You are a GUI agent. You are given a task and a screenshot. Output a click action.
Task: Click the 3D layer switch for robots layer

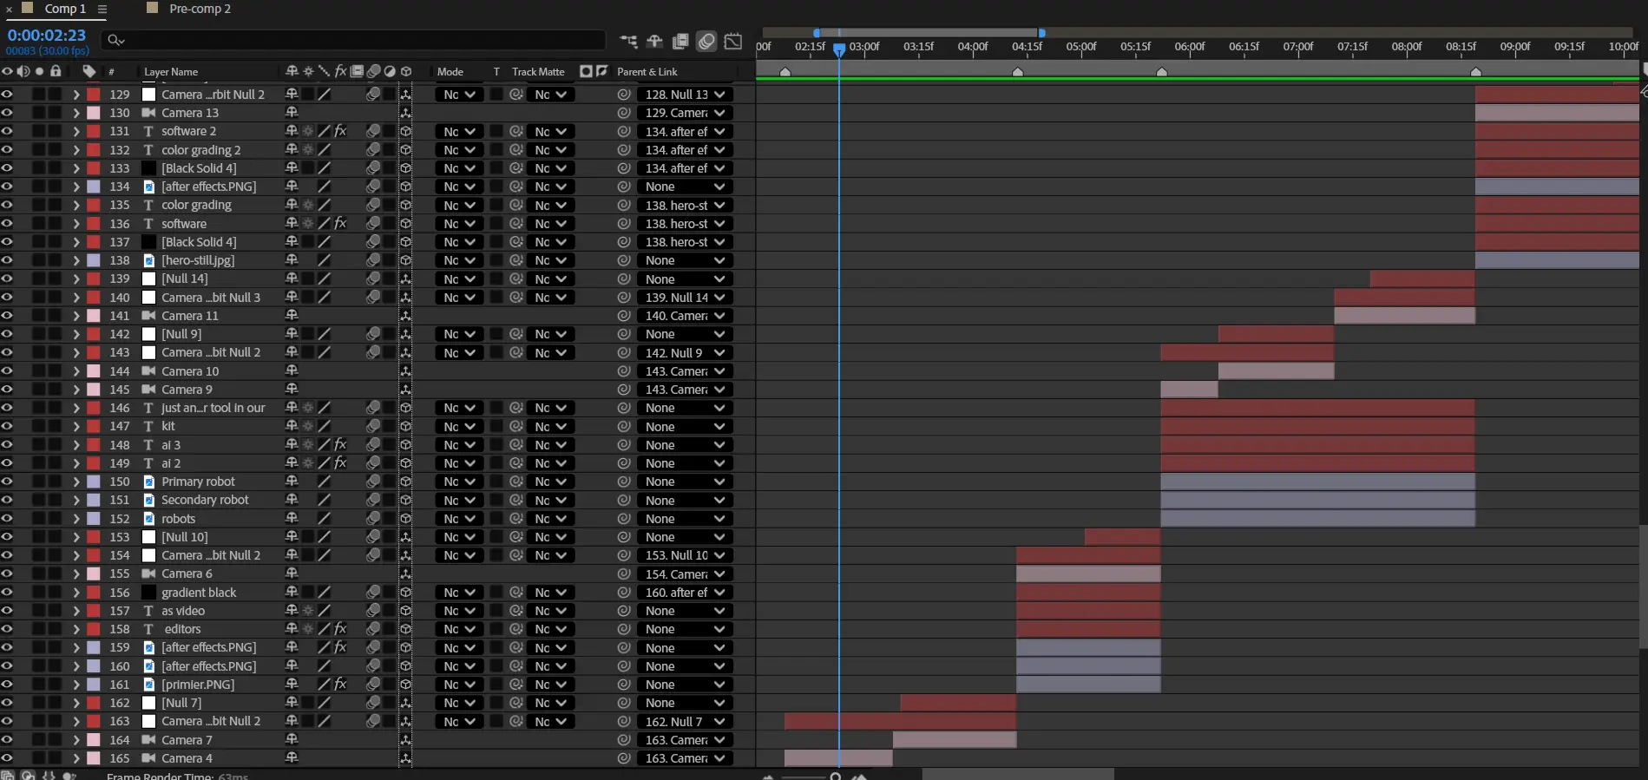point(405,519)
